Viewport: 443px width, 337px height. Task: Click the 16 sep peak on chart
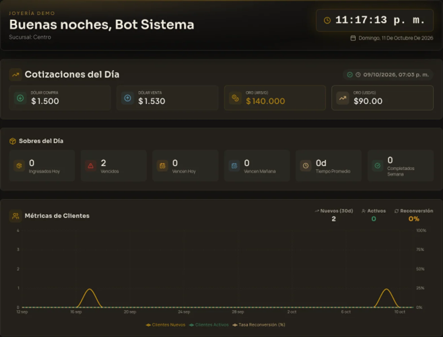point(90,289)
